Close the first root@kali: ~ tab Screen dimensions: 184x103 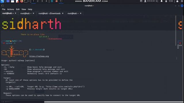pos(16,13)
